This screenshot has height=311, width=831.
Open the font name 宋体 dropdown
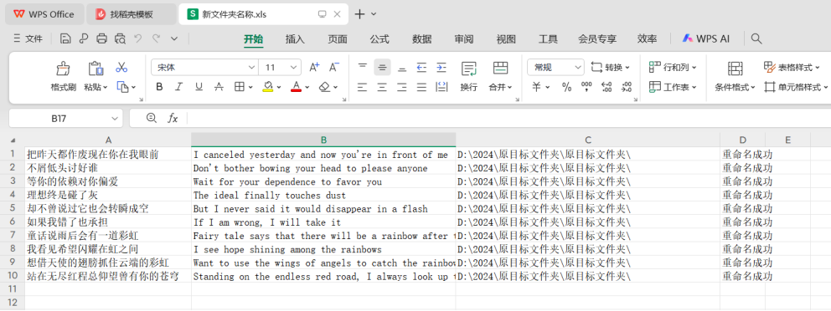[251, 68]
